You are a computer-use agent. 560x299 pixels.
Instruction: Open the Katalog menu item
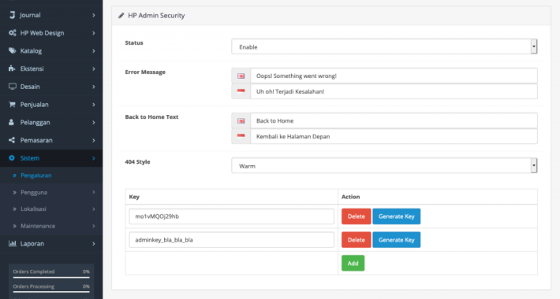(51, 50)
